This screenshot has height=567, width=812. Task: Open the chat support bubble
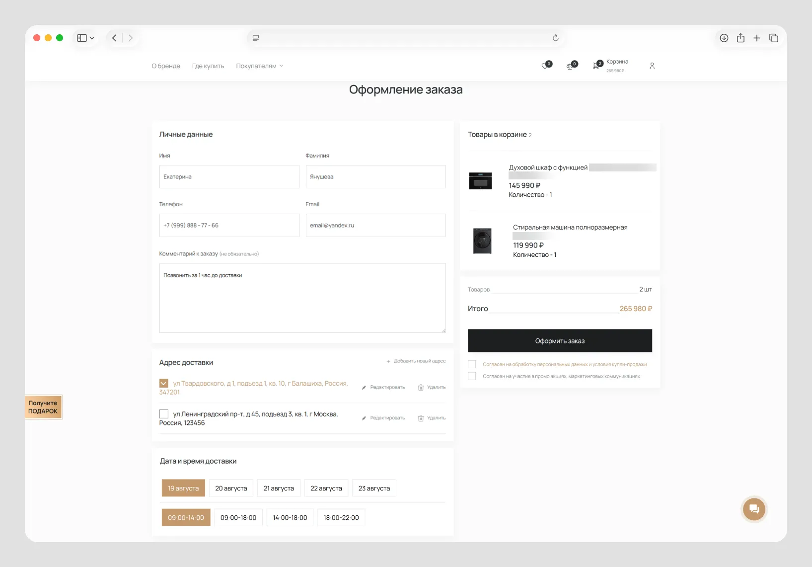coord(754,509)
